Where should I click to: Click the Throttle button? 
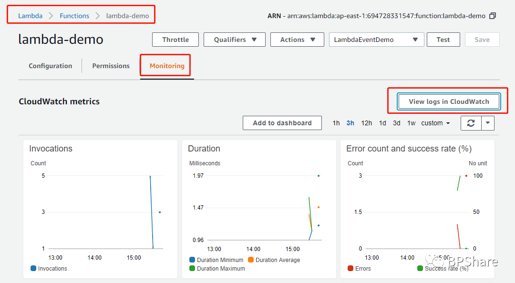coord(175,40)
